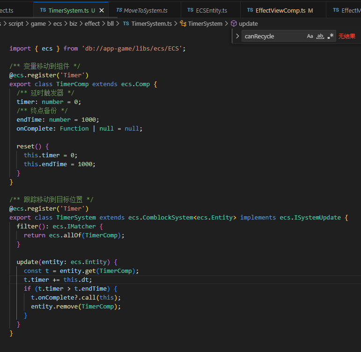Open the effect folder breadcrumb

tap(92, 23)
